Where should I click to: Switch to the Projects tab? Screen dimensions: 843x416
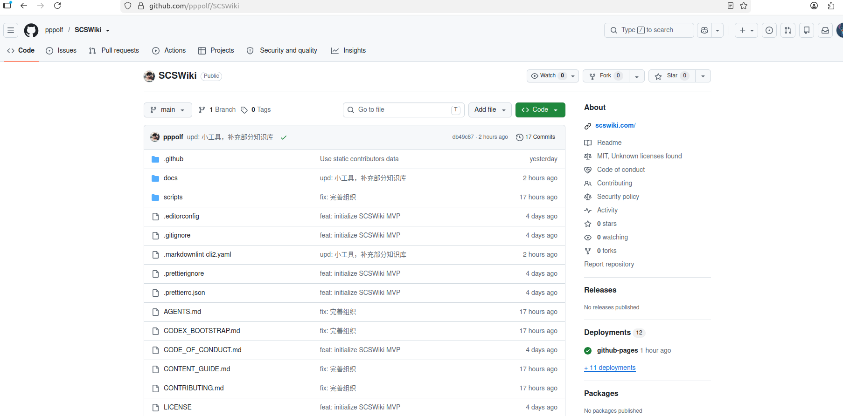(x=216, y=50)
